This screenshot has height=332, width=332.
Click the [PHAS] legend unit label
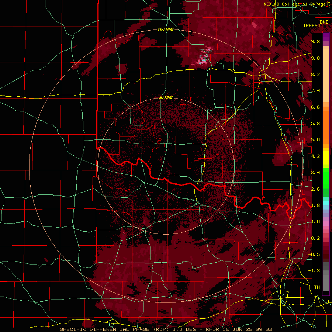[x=312, y=26]
